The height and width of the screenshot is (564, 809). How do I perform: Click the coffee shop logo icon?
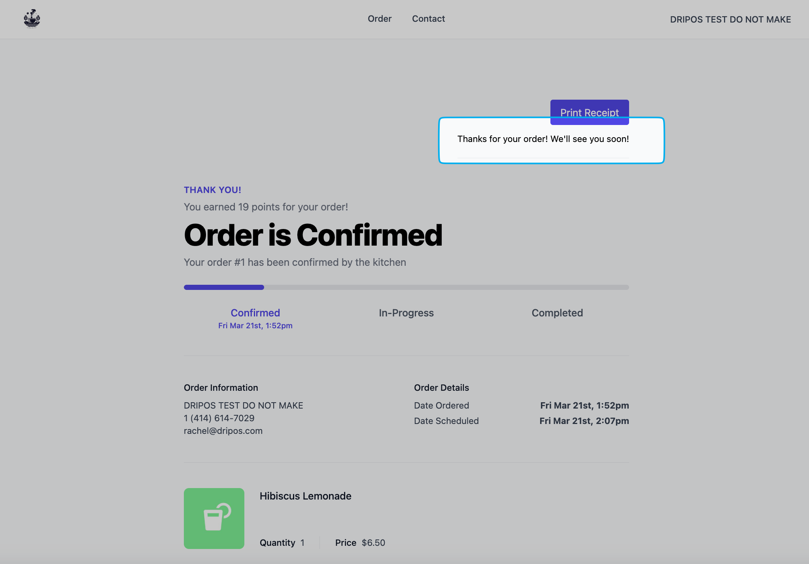(x=32, y=19)
